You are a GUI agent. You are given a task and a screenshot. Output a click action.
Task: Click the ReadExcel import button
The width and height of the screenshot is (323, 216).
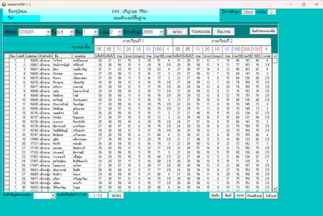click(254, 196)
